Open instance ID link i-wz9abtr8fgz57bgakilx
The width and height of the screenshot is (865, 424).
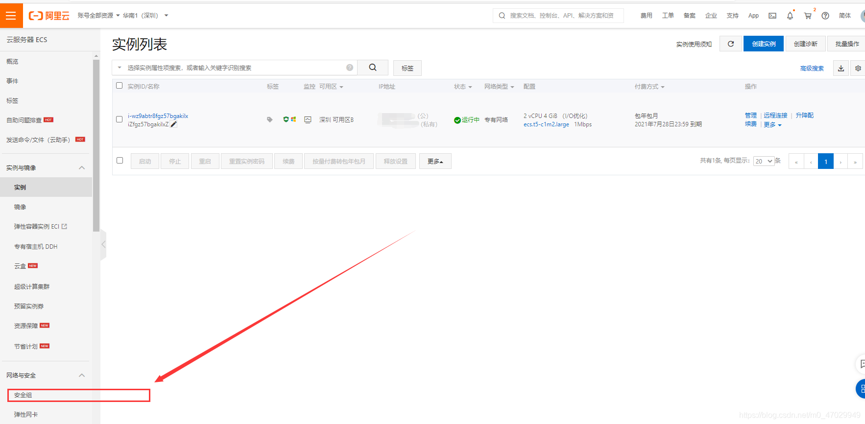point(158,116)
